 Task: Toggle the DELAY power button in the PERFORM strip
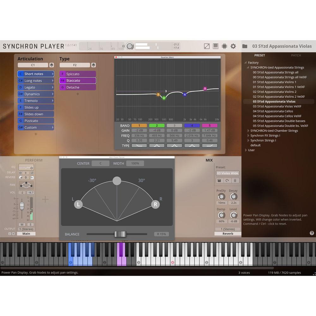[20, 173]
